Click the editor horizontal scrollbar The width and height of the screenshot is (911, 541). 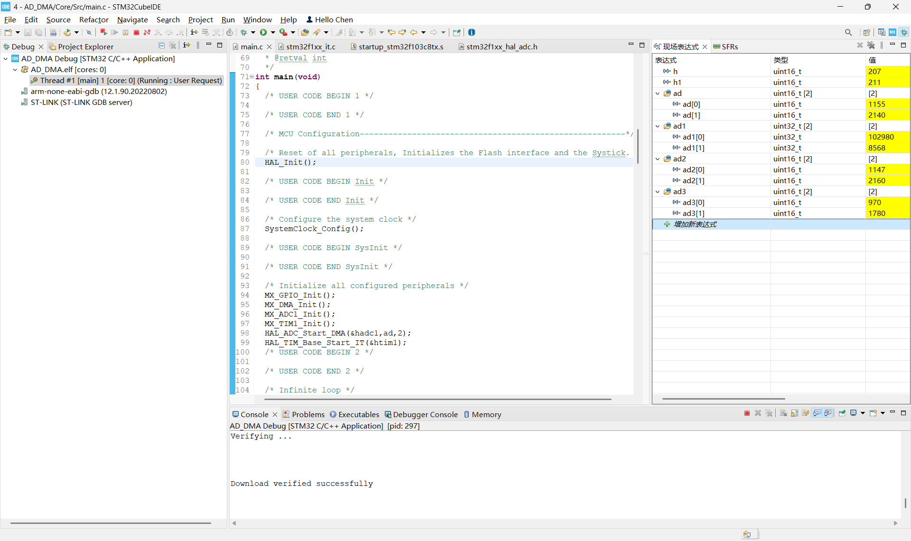point(437,400)
